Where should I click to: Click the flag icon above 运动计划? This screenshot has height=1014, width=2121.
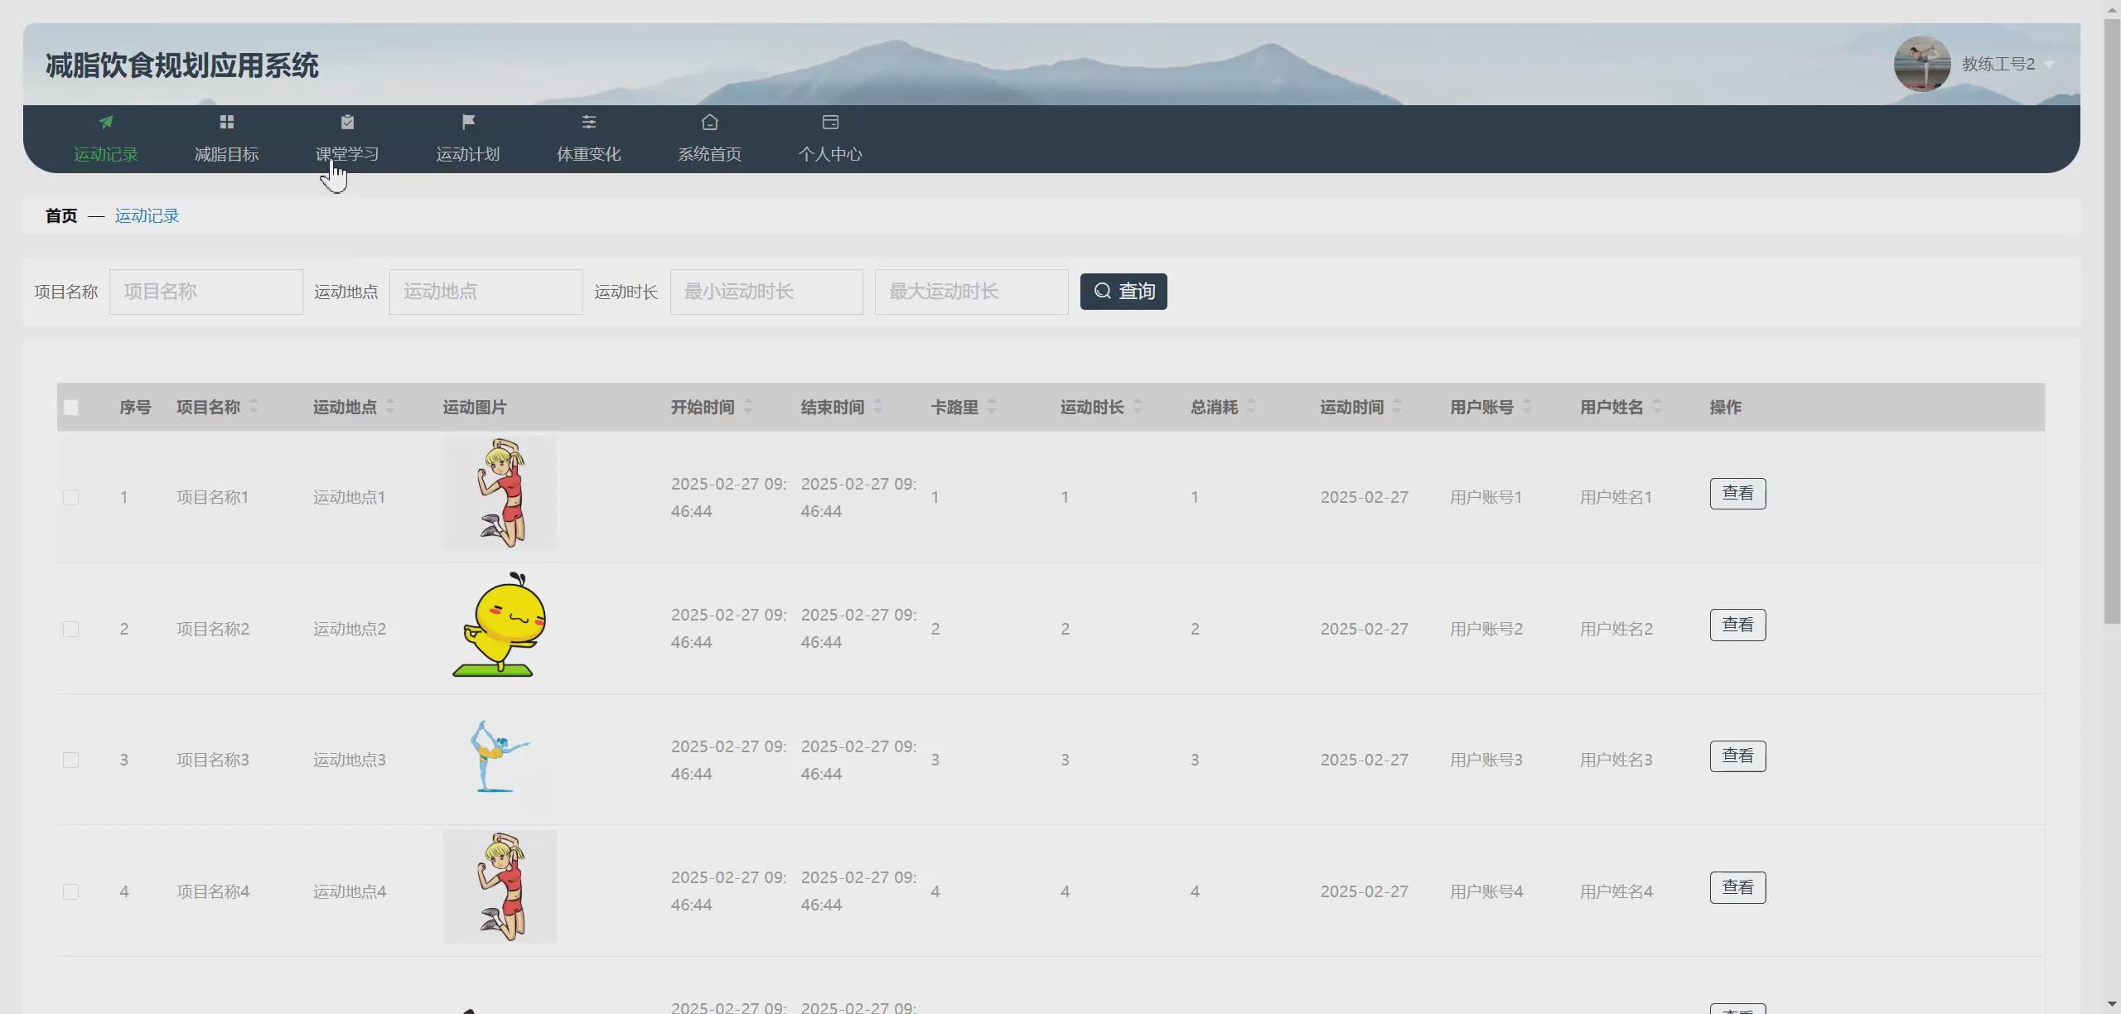coord(468,123)
